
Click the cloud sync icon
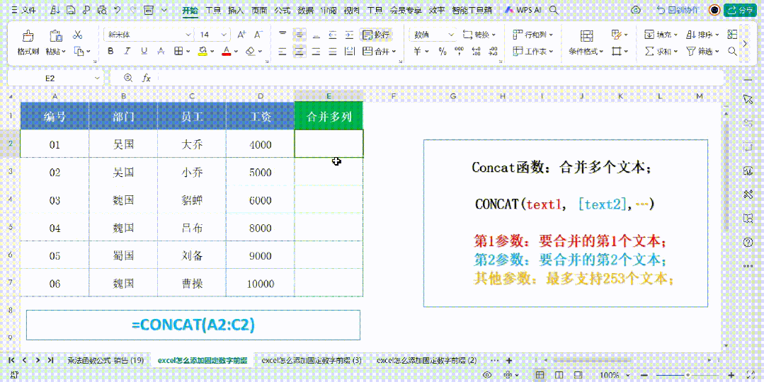click(x=635, y=10)
